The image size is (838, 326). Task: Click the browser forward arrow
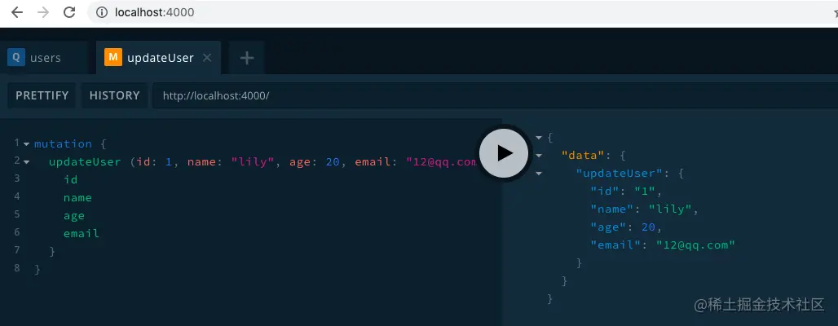43,12
